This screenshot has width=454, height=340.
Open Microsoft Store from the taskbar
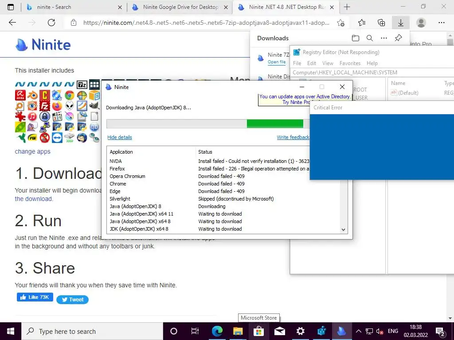click(258, 331)
